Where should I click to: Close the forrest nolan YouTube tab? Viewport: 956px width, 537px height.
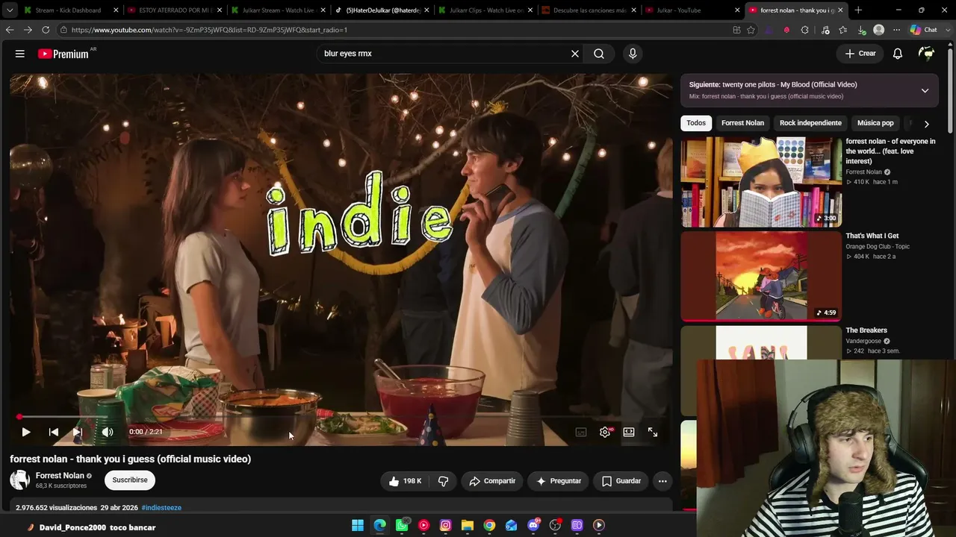[840, 10]
